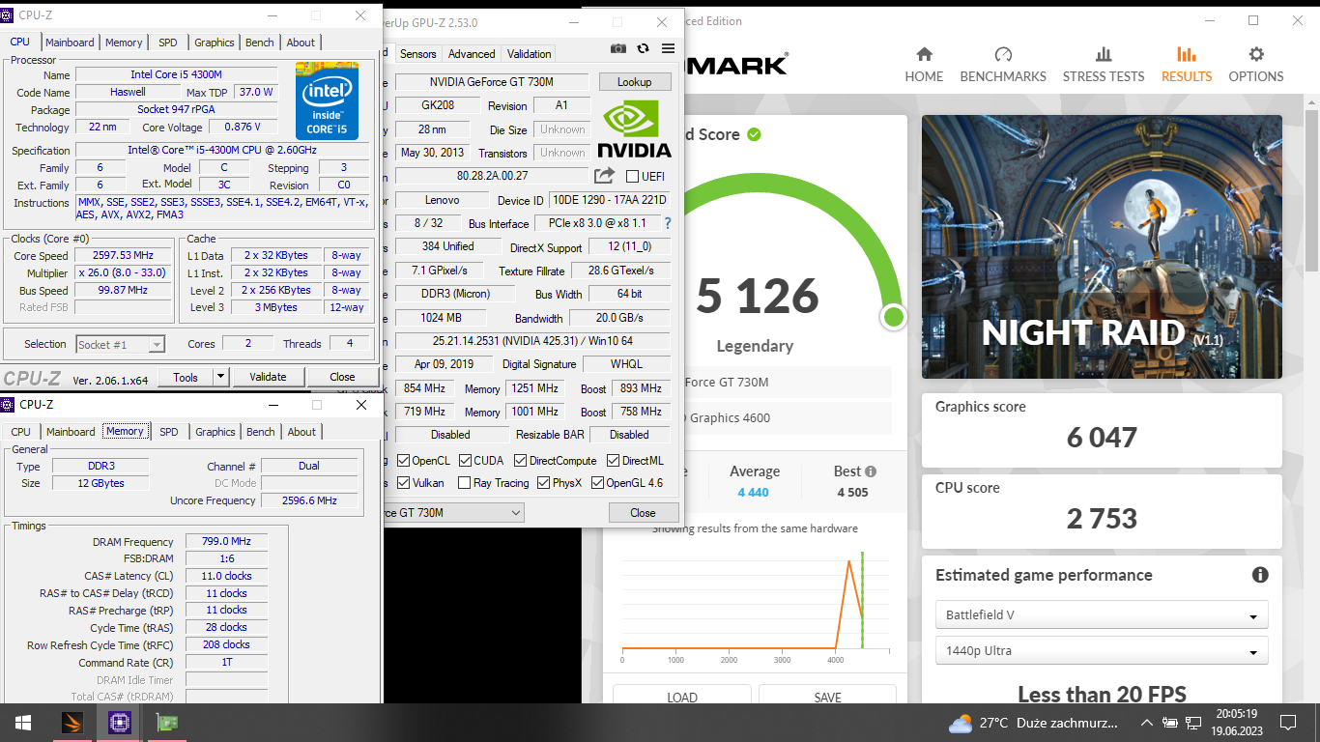Viewport: 1320px width, 742px height.
Task: Select 3DMark RESULTS navigation icon
Action: tap(1187, 55)
